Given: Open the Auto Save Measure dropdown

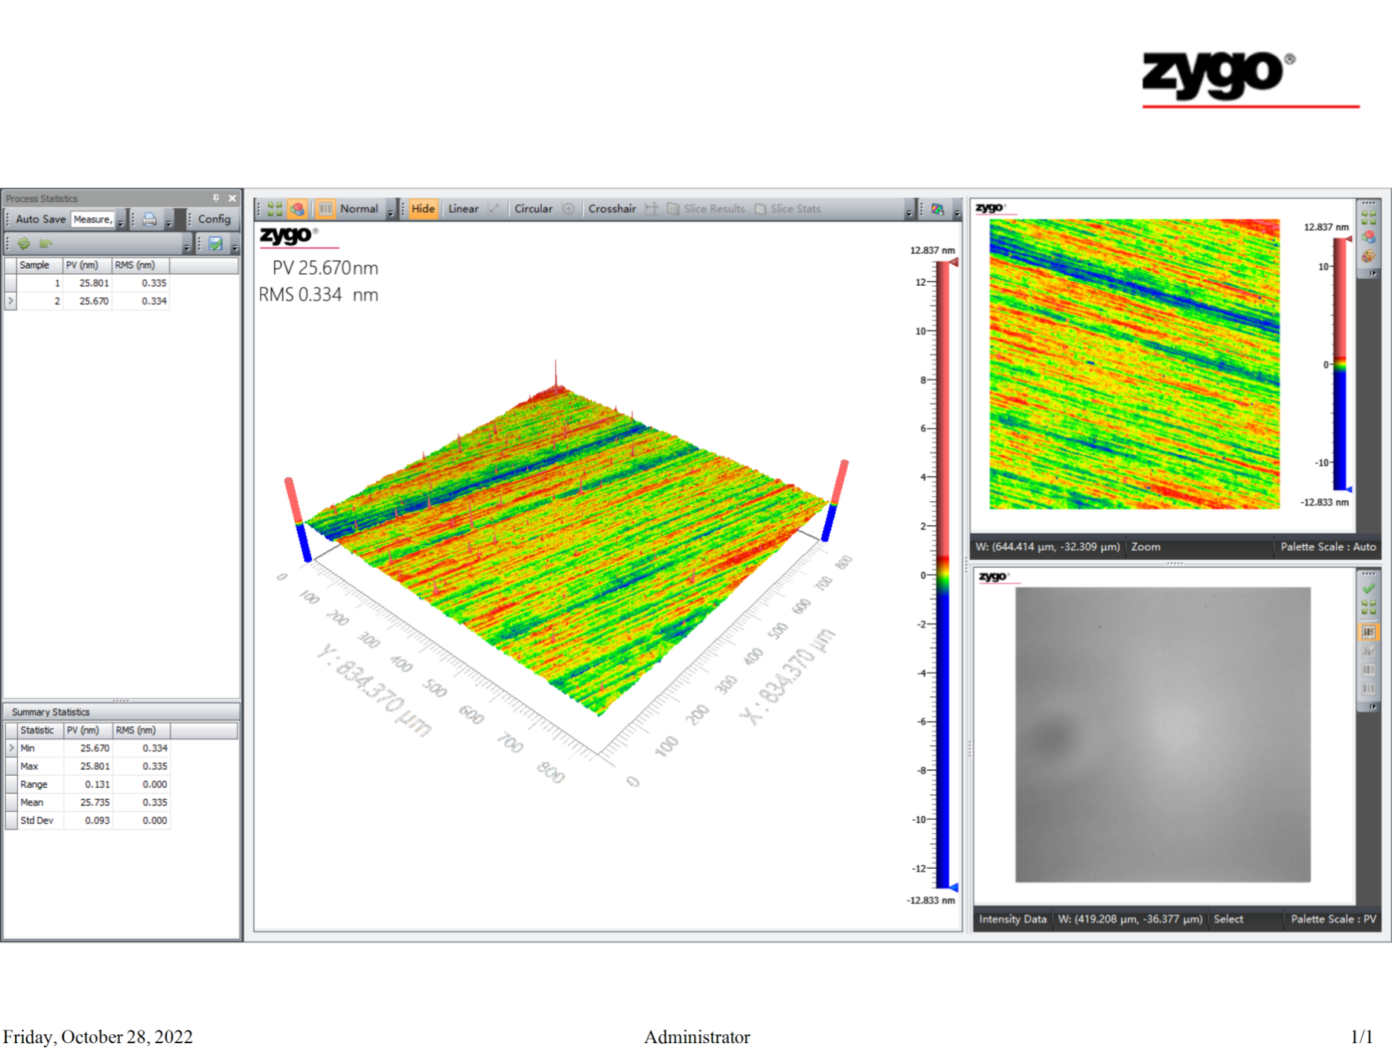Looking at the screenshot, I should click(121, 222).
